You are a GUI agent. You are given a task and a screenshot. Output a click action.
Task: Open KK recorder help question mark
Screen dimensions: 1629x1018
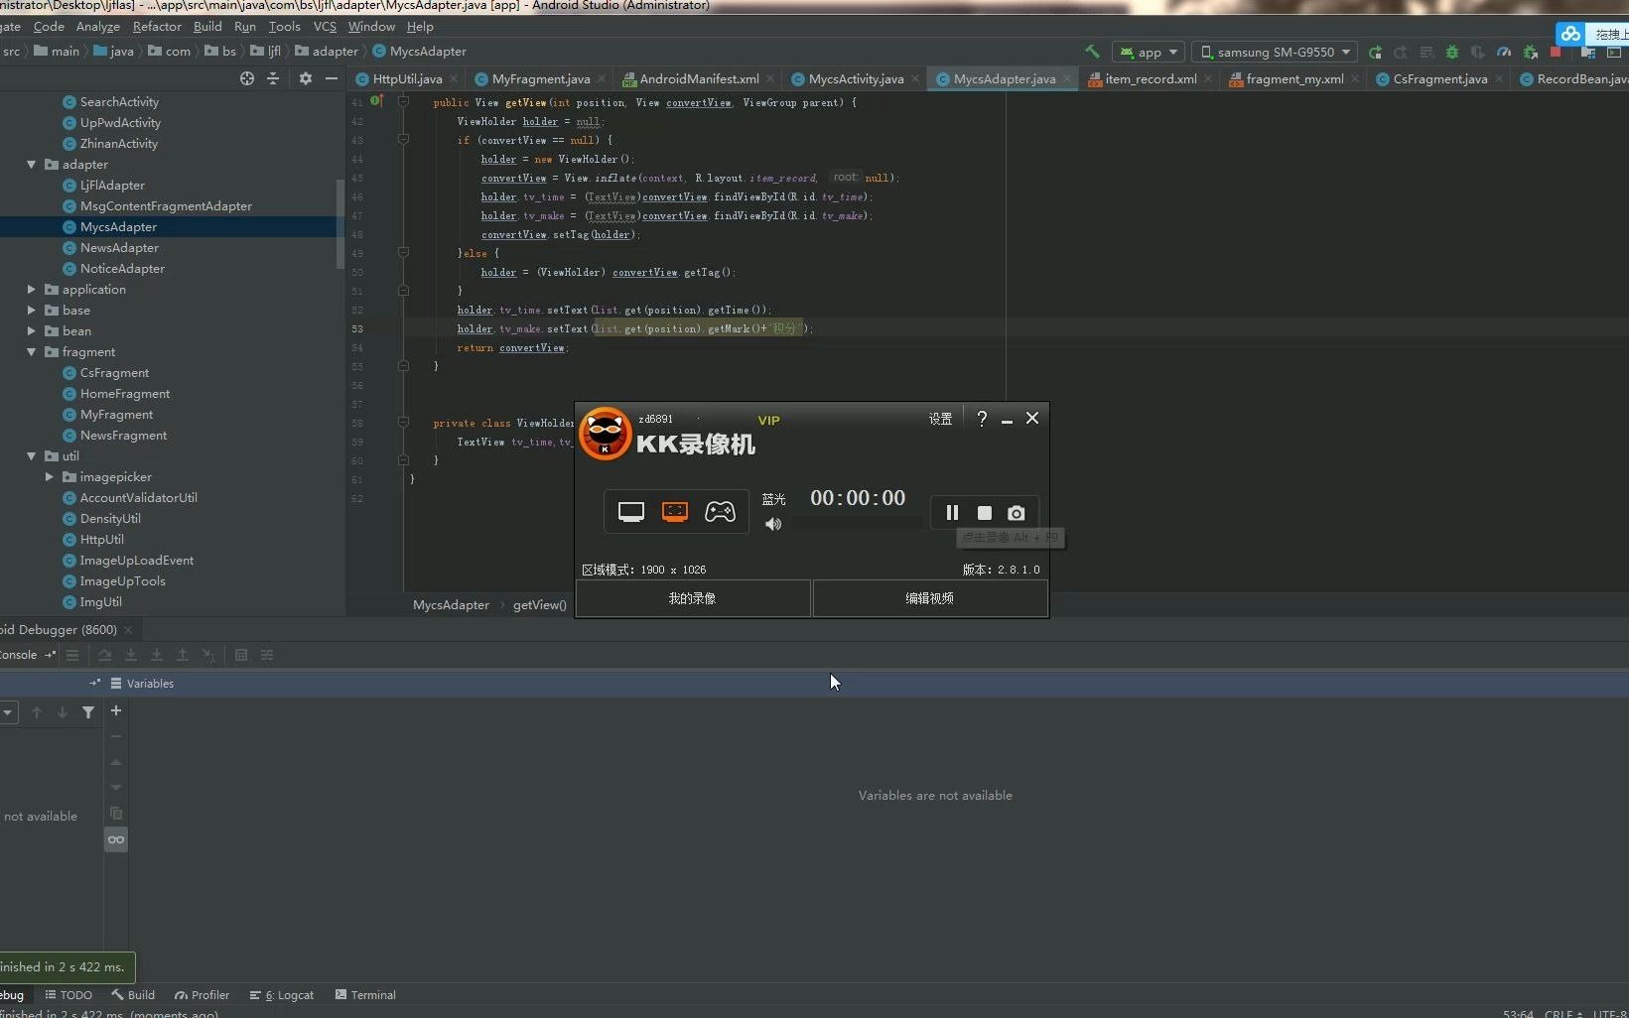982,419
